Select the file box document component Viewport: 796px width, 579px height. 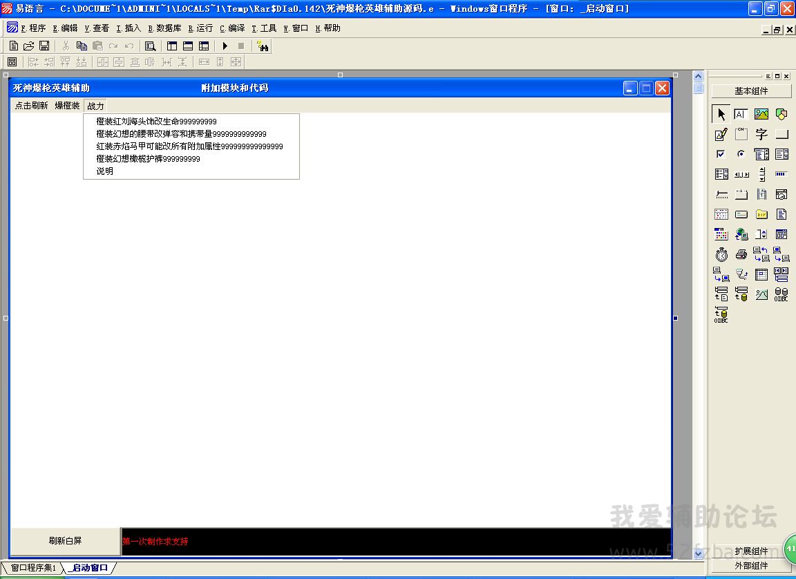tap(781, 214)
